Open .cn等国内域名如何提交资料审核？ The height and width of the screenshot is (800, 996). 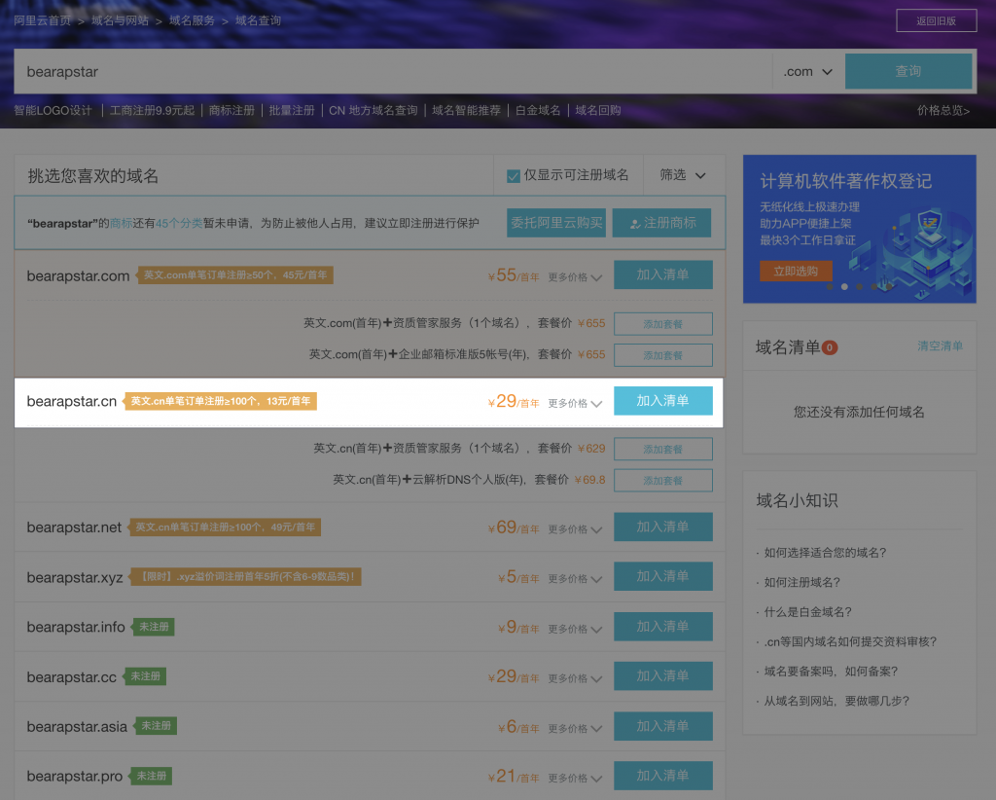[x=850, y=641]
